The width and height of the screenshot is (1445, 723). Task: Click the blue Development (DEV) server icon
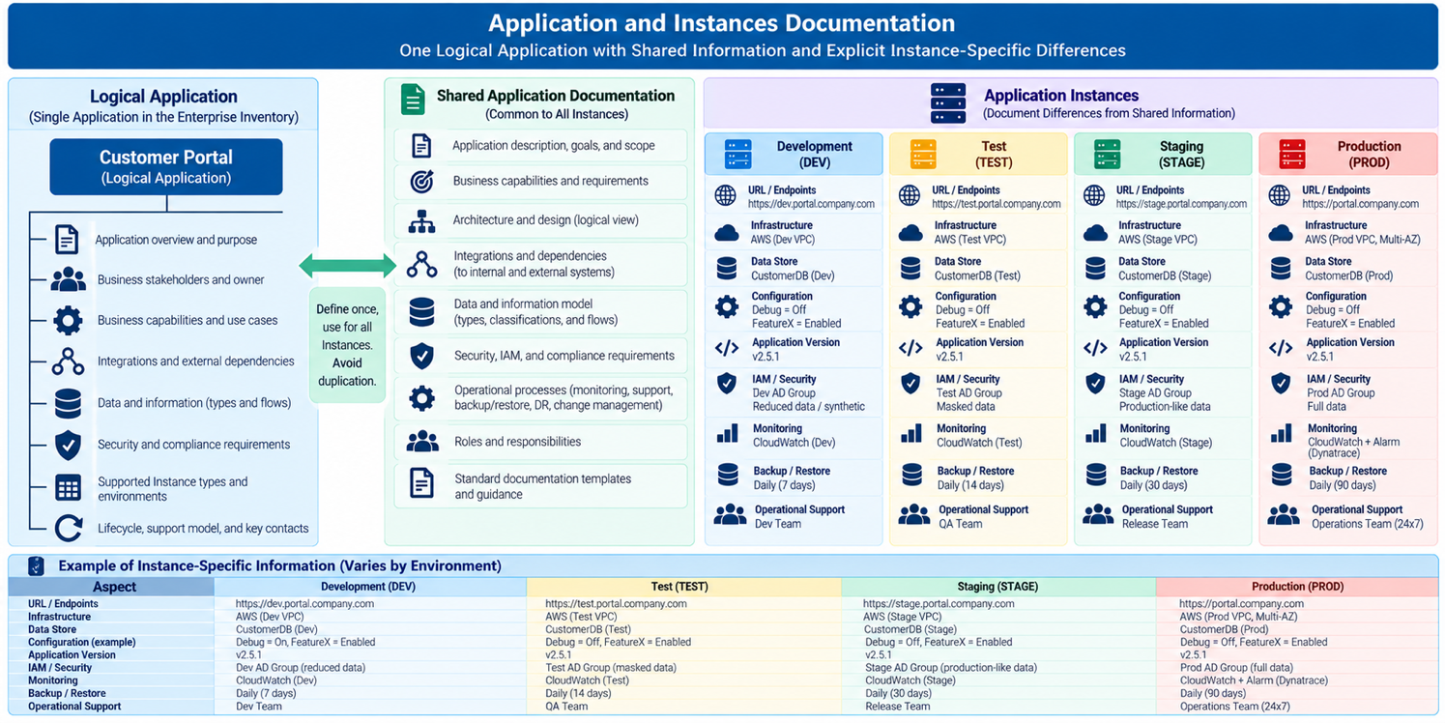pos(738,154)
